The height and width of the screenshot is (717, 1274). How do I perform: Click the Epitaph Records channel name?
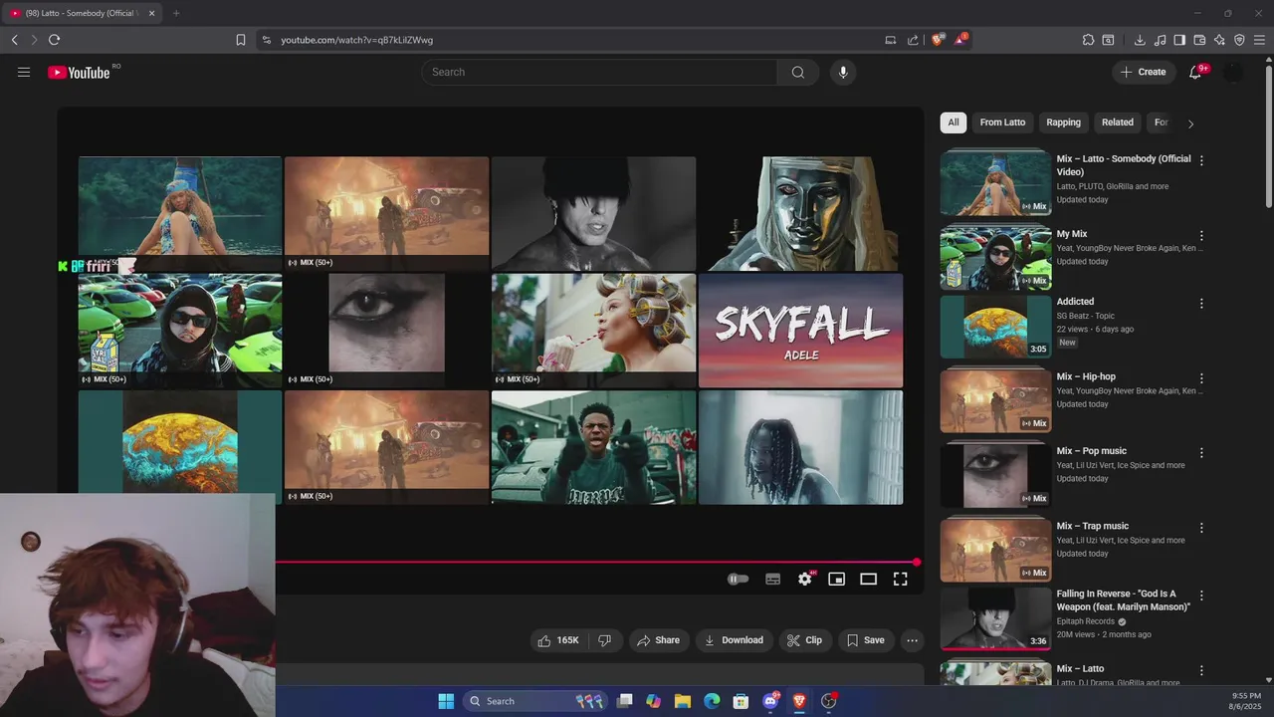[x=1086, y=621]
